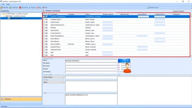
Task: Click the Add File toolbar icon
Action: 1,7
